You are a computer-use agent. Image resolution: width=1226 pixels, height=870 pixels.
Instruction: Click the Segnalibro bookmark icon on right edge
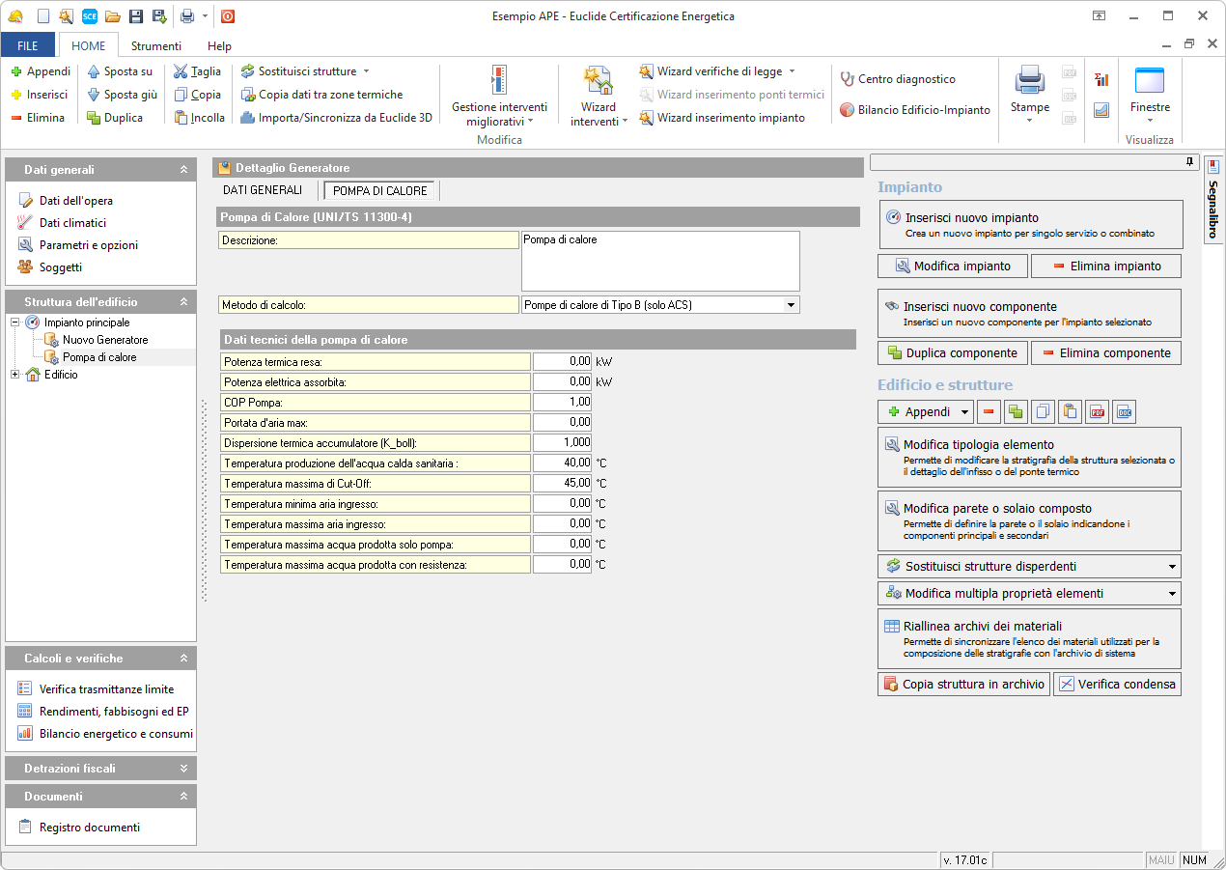[1213, 166]
